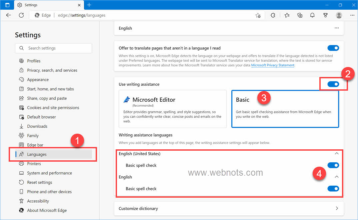Open a new tab with plus
Viewport: 358px width, 220px height.
coord(89,5)
